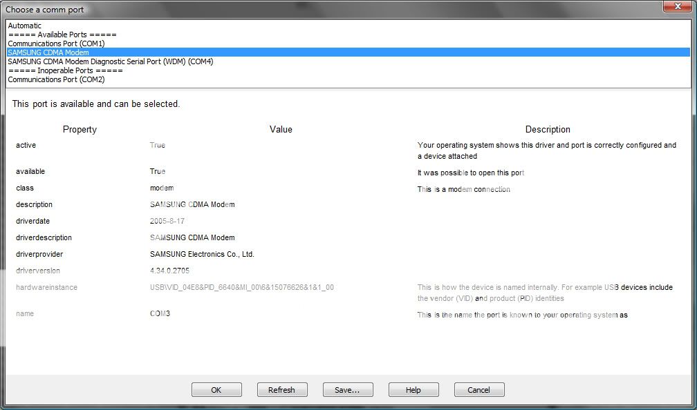Click the lowercase "description" property name
The width and height of the screenshot is (697, 410).
(35, 204)
